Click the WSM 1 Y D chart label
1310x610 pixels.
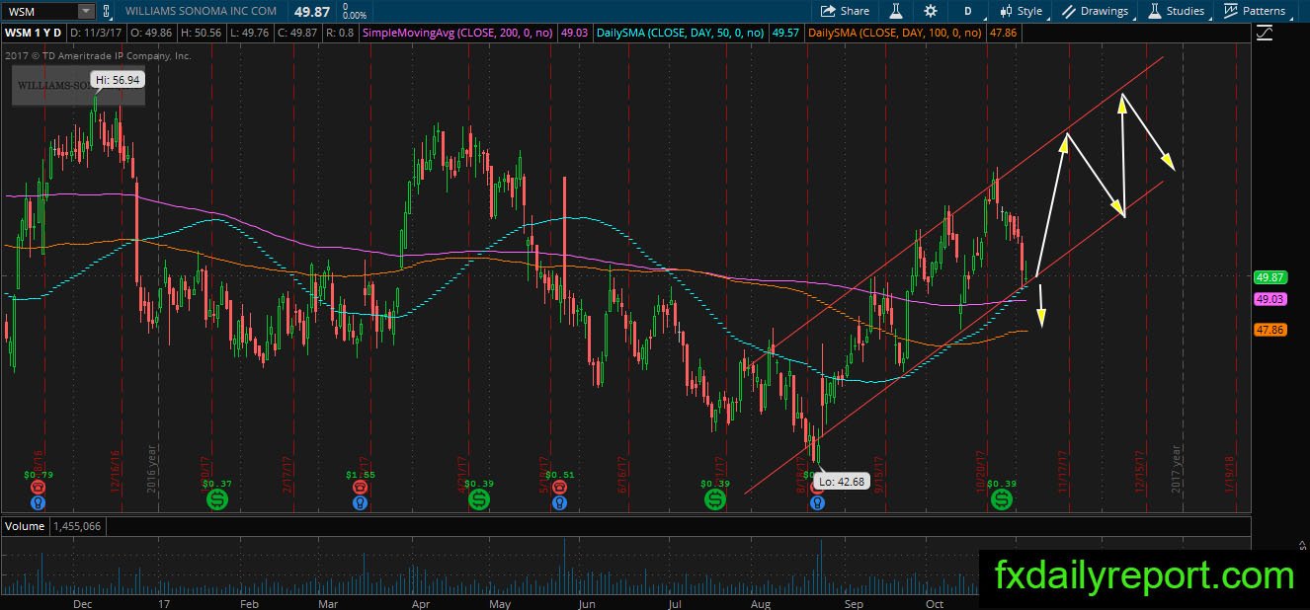click(x=34, y=34)
